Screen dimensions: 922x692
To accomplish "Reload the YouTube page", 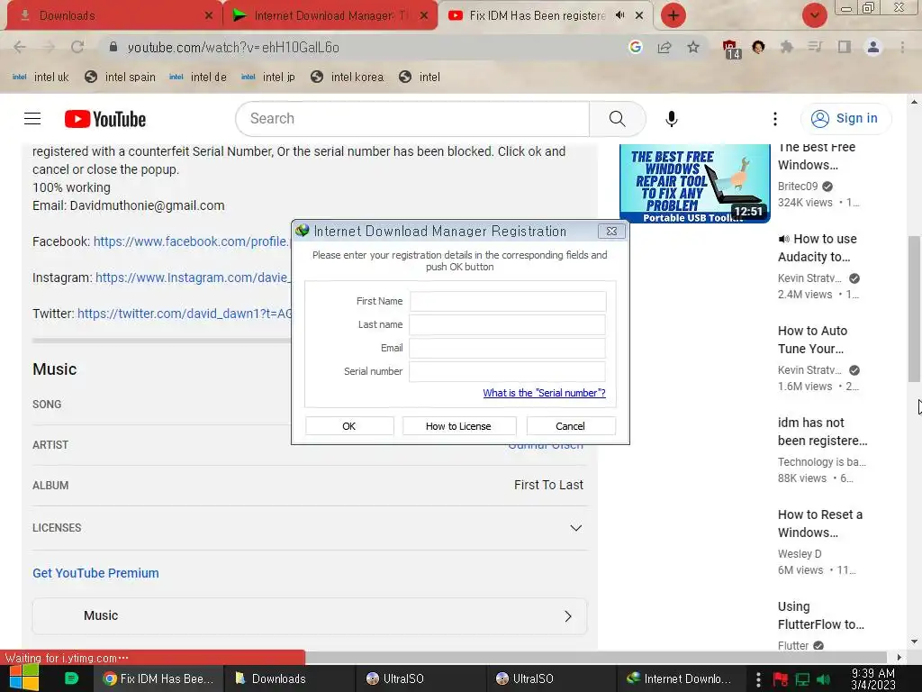I will tap(77, 47).
